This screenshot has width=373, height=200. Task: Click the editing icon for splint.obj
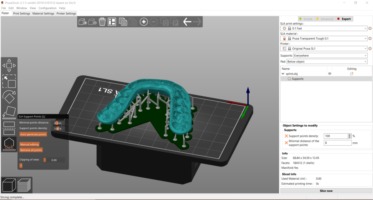coord(352,74)
